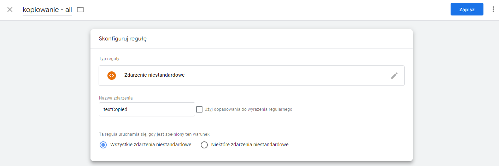499x166 pixels.
Task: Open the folder picker icon beside trigger name
Action: coord(81,9)
